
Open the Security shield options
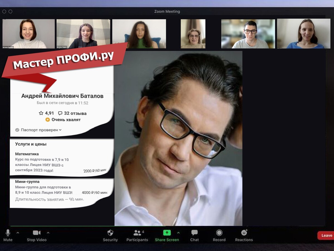point(110,233)
